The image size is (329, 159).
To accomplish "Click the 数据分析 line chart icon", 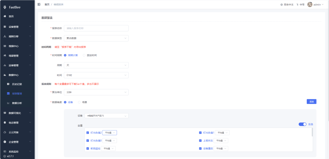I will (8, 103).
